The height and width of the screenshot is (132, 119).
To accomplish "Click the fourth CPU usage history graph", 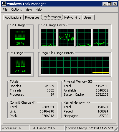I will [x=101, y=38].
